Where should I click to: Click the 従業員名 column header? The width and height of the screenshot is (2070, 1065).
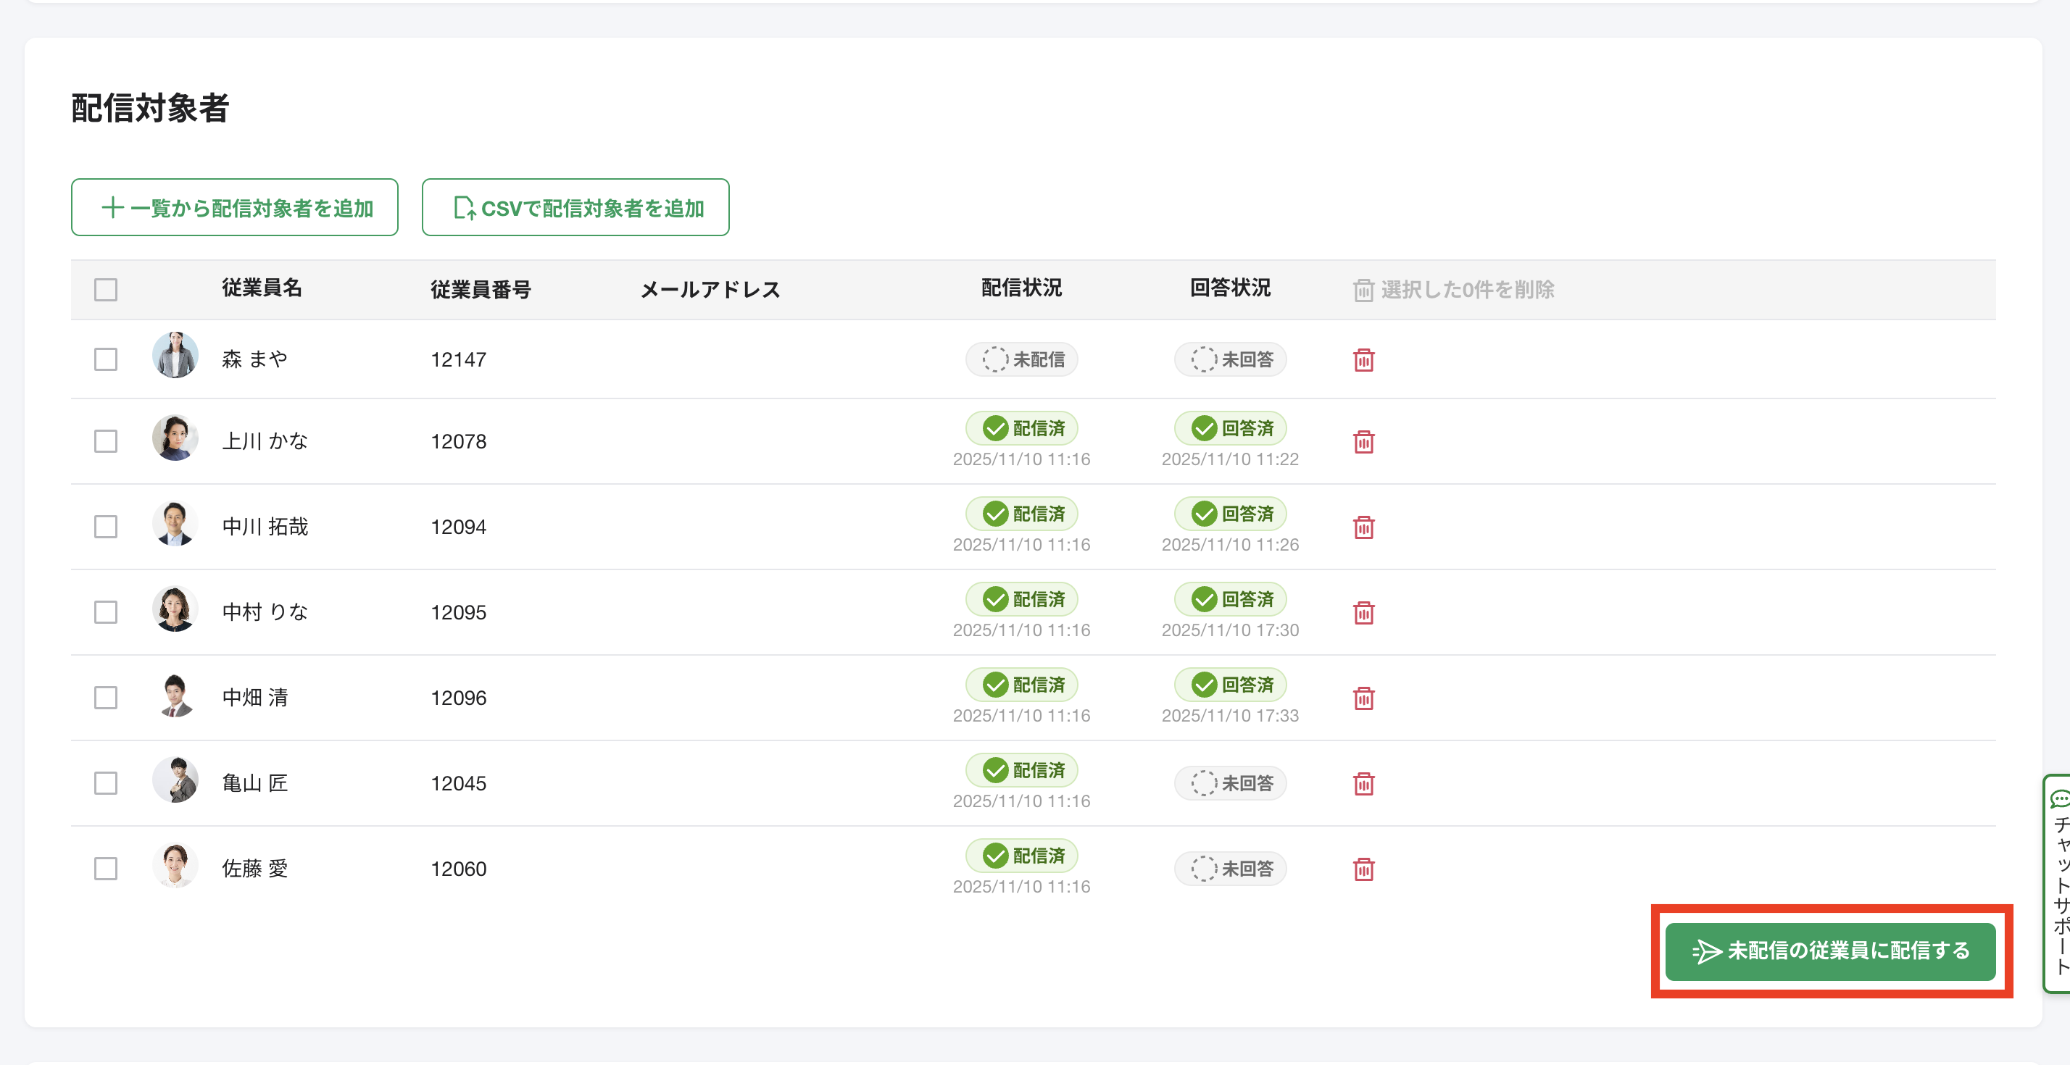[261, 288]
